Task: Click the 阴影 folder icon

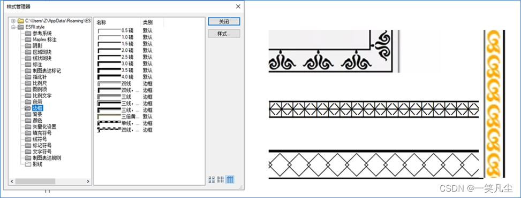Action: pos(28,46)
